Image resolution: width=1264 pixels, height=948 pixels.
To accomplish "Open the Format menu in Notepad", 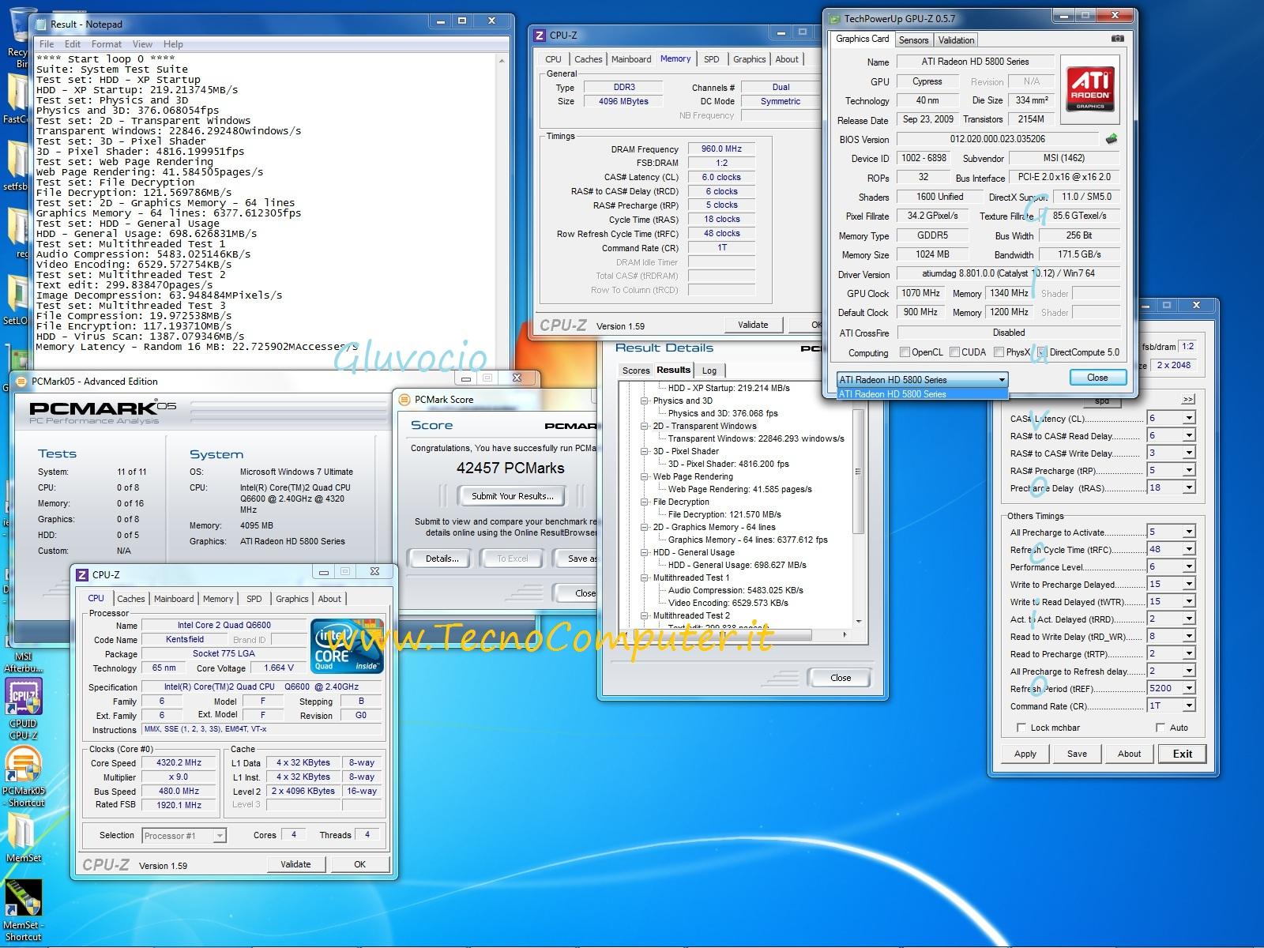I will coord(107,44).
